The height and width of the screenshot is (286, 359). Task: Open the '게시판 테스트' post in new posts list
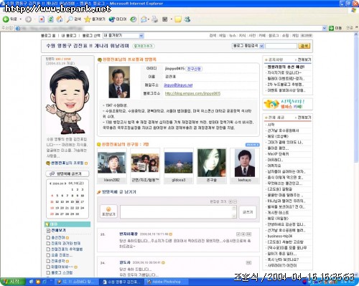click(x=278, y=213)
